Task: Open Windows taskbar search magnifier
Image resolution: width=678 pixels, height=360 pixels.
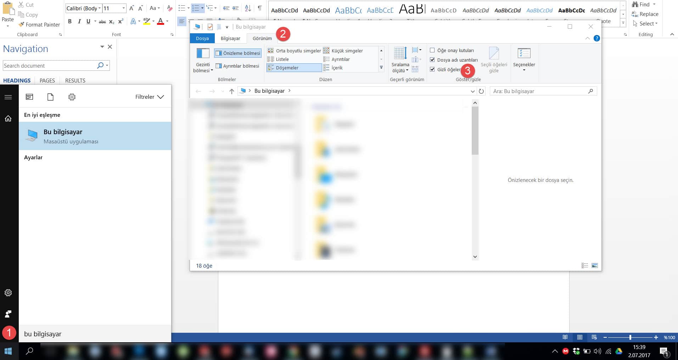Action: [x=30, y=351]
